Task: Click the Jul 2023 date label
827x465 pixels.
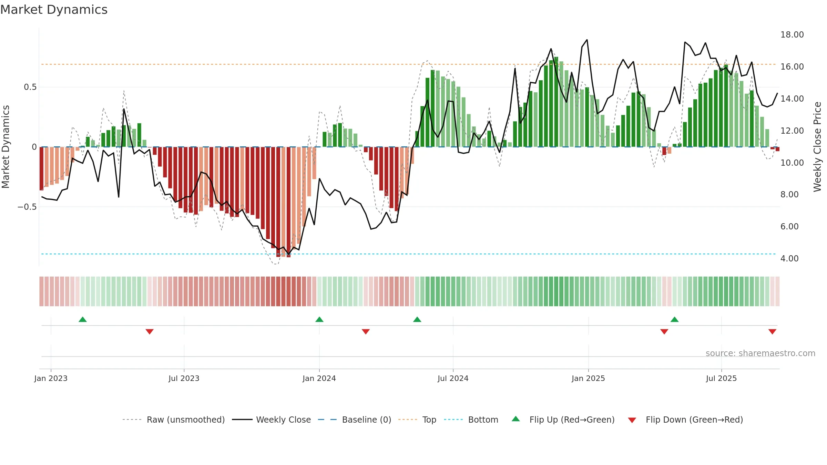Action: click(x=184, y=378)
